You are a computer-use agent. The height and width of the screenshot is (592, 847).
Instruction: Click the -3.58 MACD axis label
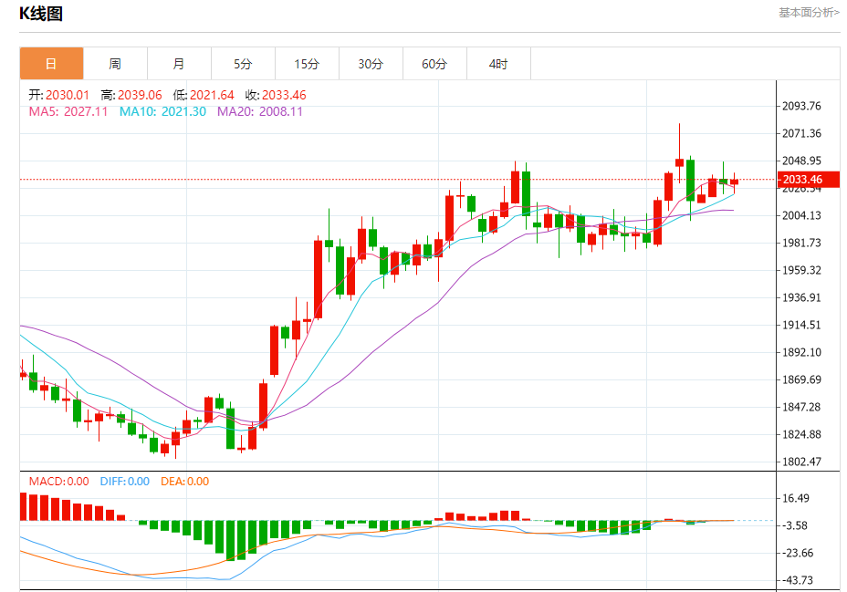point(795,525)
